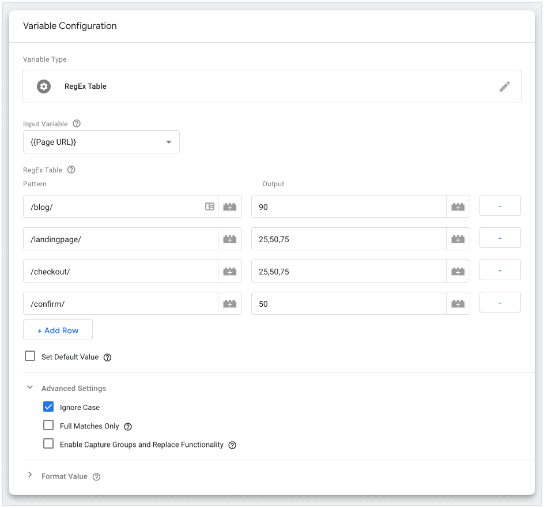Click inside the /confirm/ pattern input field

pos(115,303)
